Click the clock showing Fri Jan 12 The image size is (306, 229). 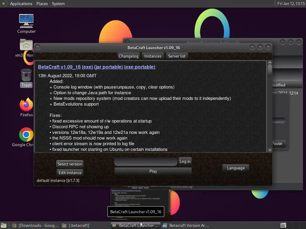pos(291,4)
